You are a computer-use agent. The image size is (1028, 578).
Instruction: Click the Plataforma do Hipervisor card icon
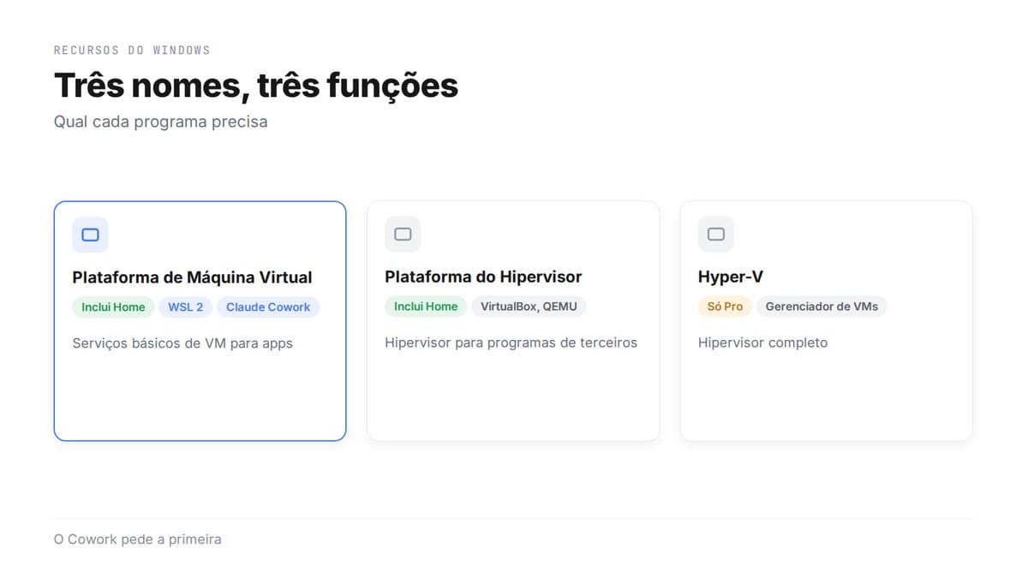pos(403,235)
